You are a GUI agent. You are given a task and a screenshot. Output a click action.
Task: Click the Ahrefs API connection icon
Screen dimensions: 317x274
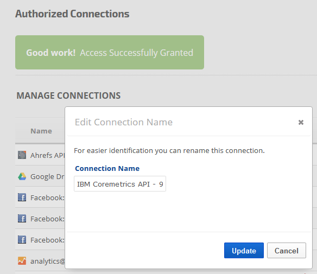point(22,155)
